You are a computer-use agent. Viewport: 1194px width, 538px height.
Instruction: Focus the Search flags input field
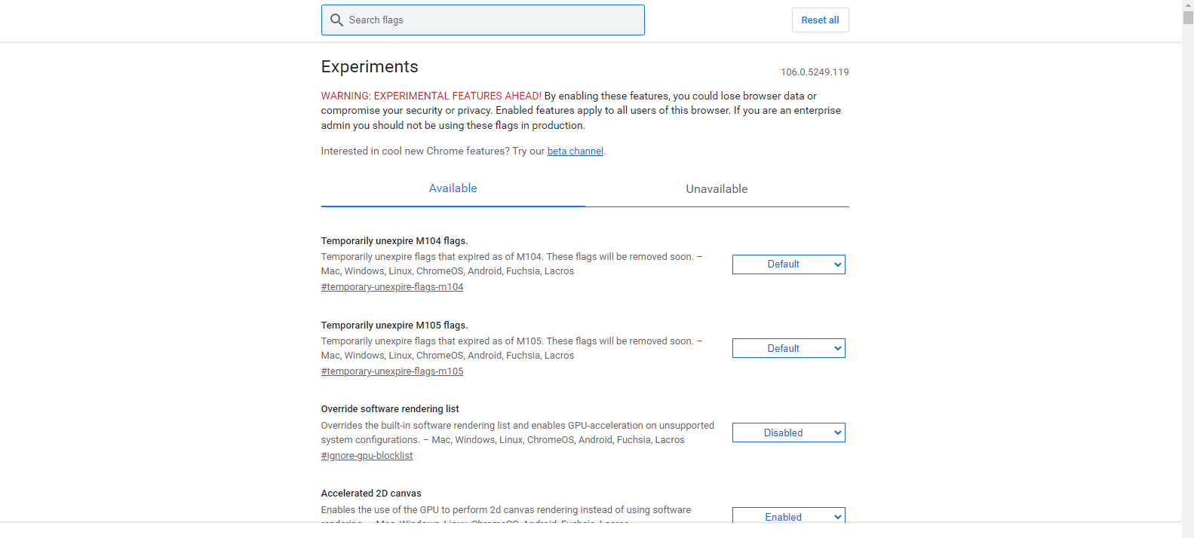pyautogui.click(x=490, y=20)
